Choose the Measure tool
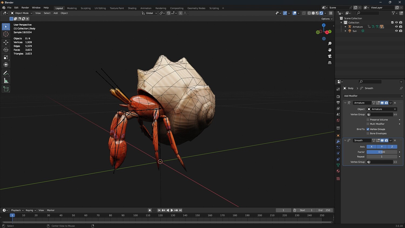The width and height of the screenshot is (405, 228). pyautogui.click(x=6, y=81)
